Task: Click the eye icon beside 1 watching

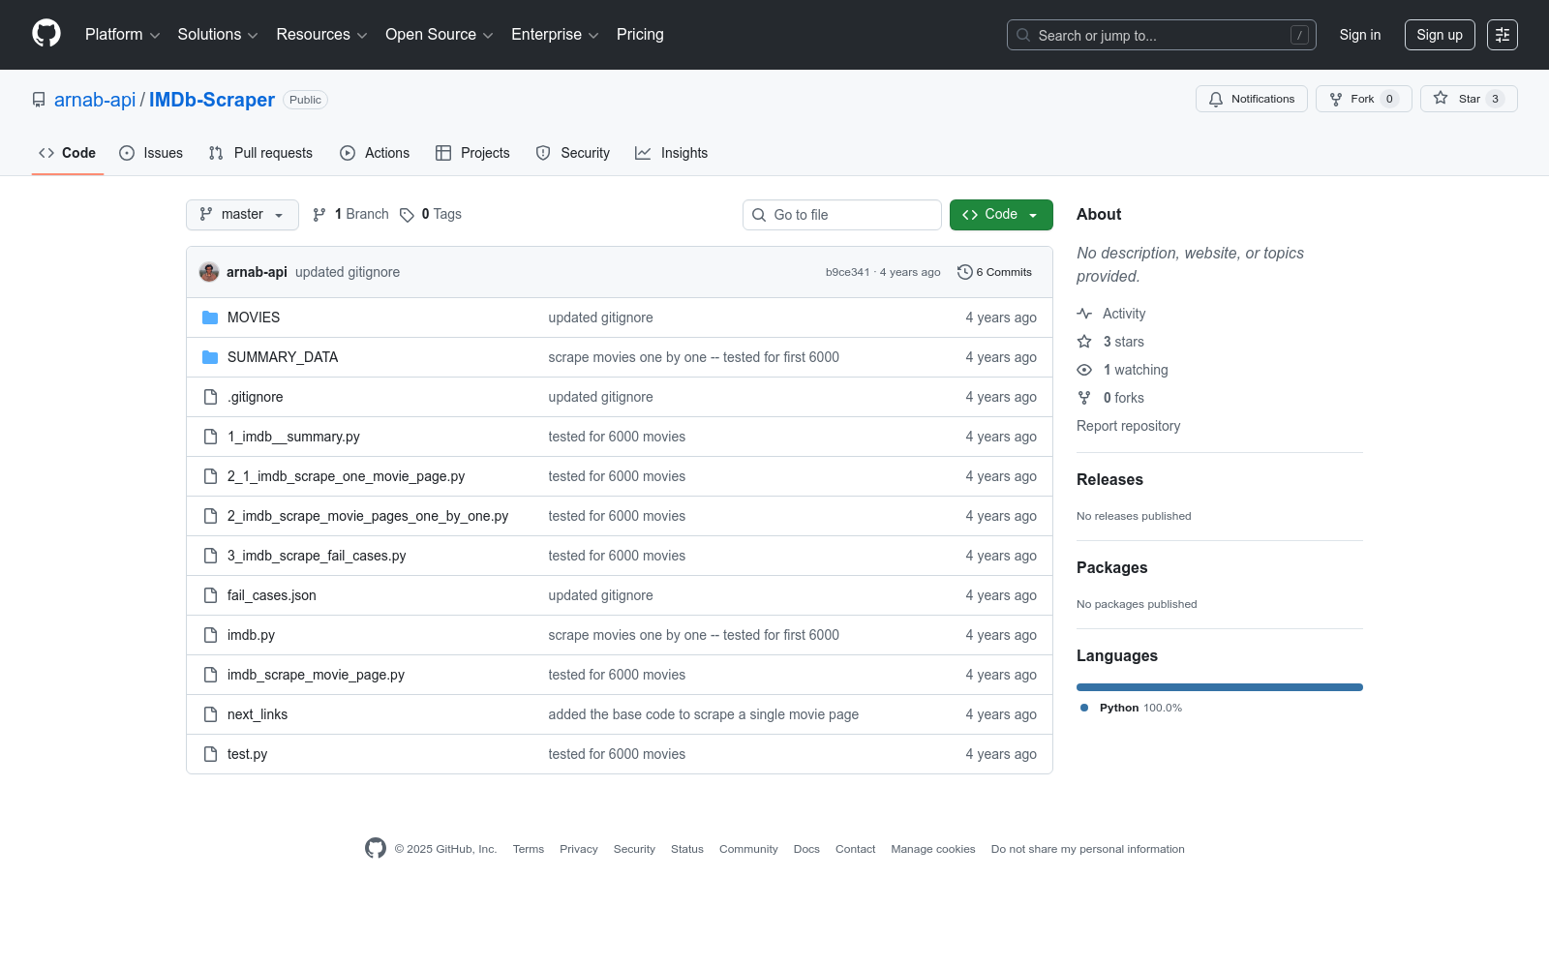Action: [x=1084, y=370]
